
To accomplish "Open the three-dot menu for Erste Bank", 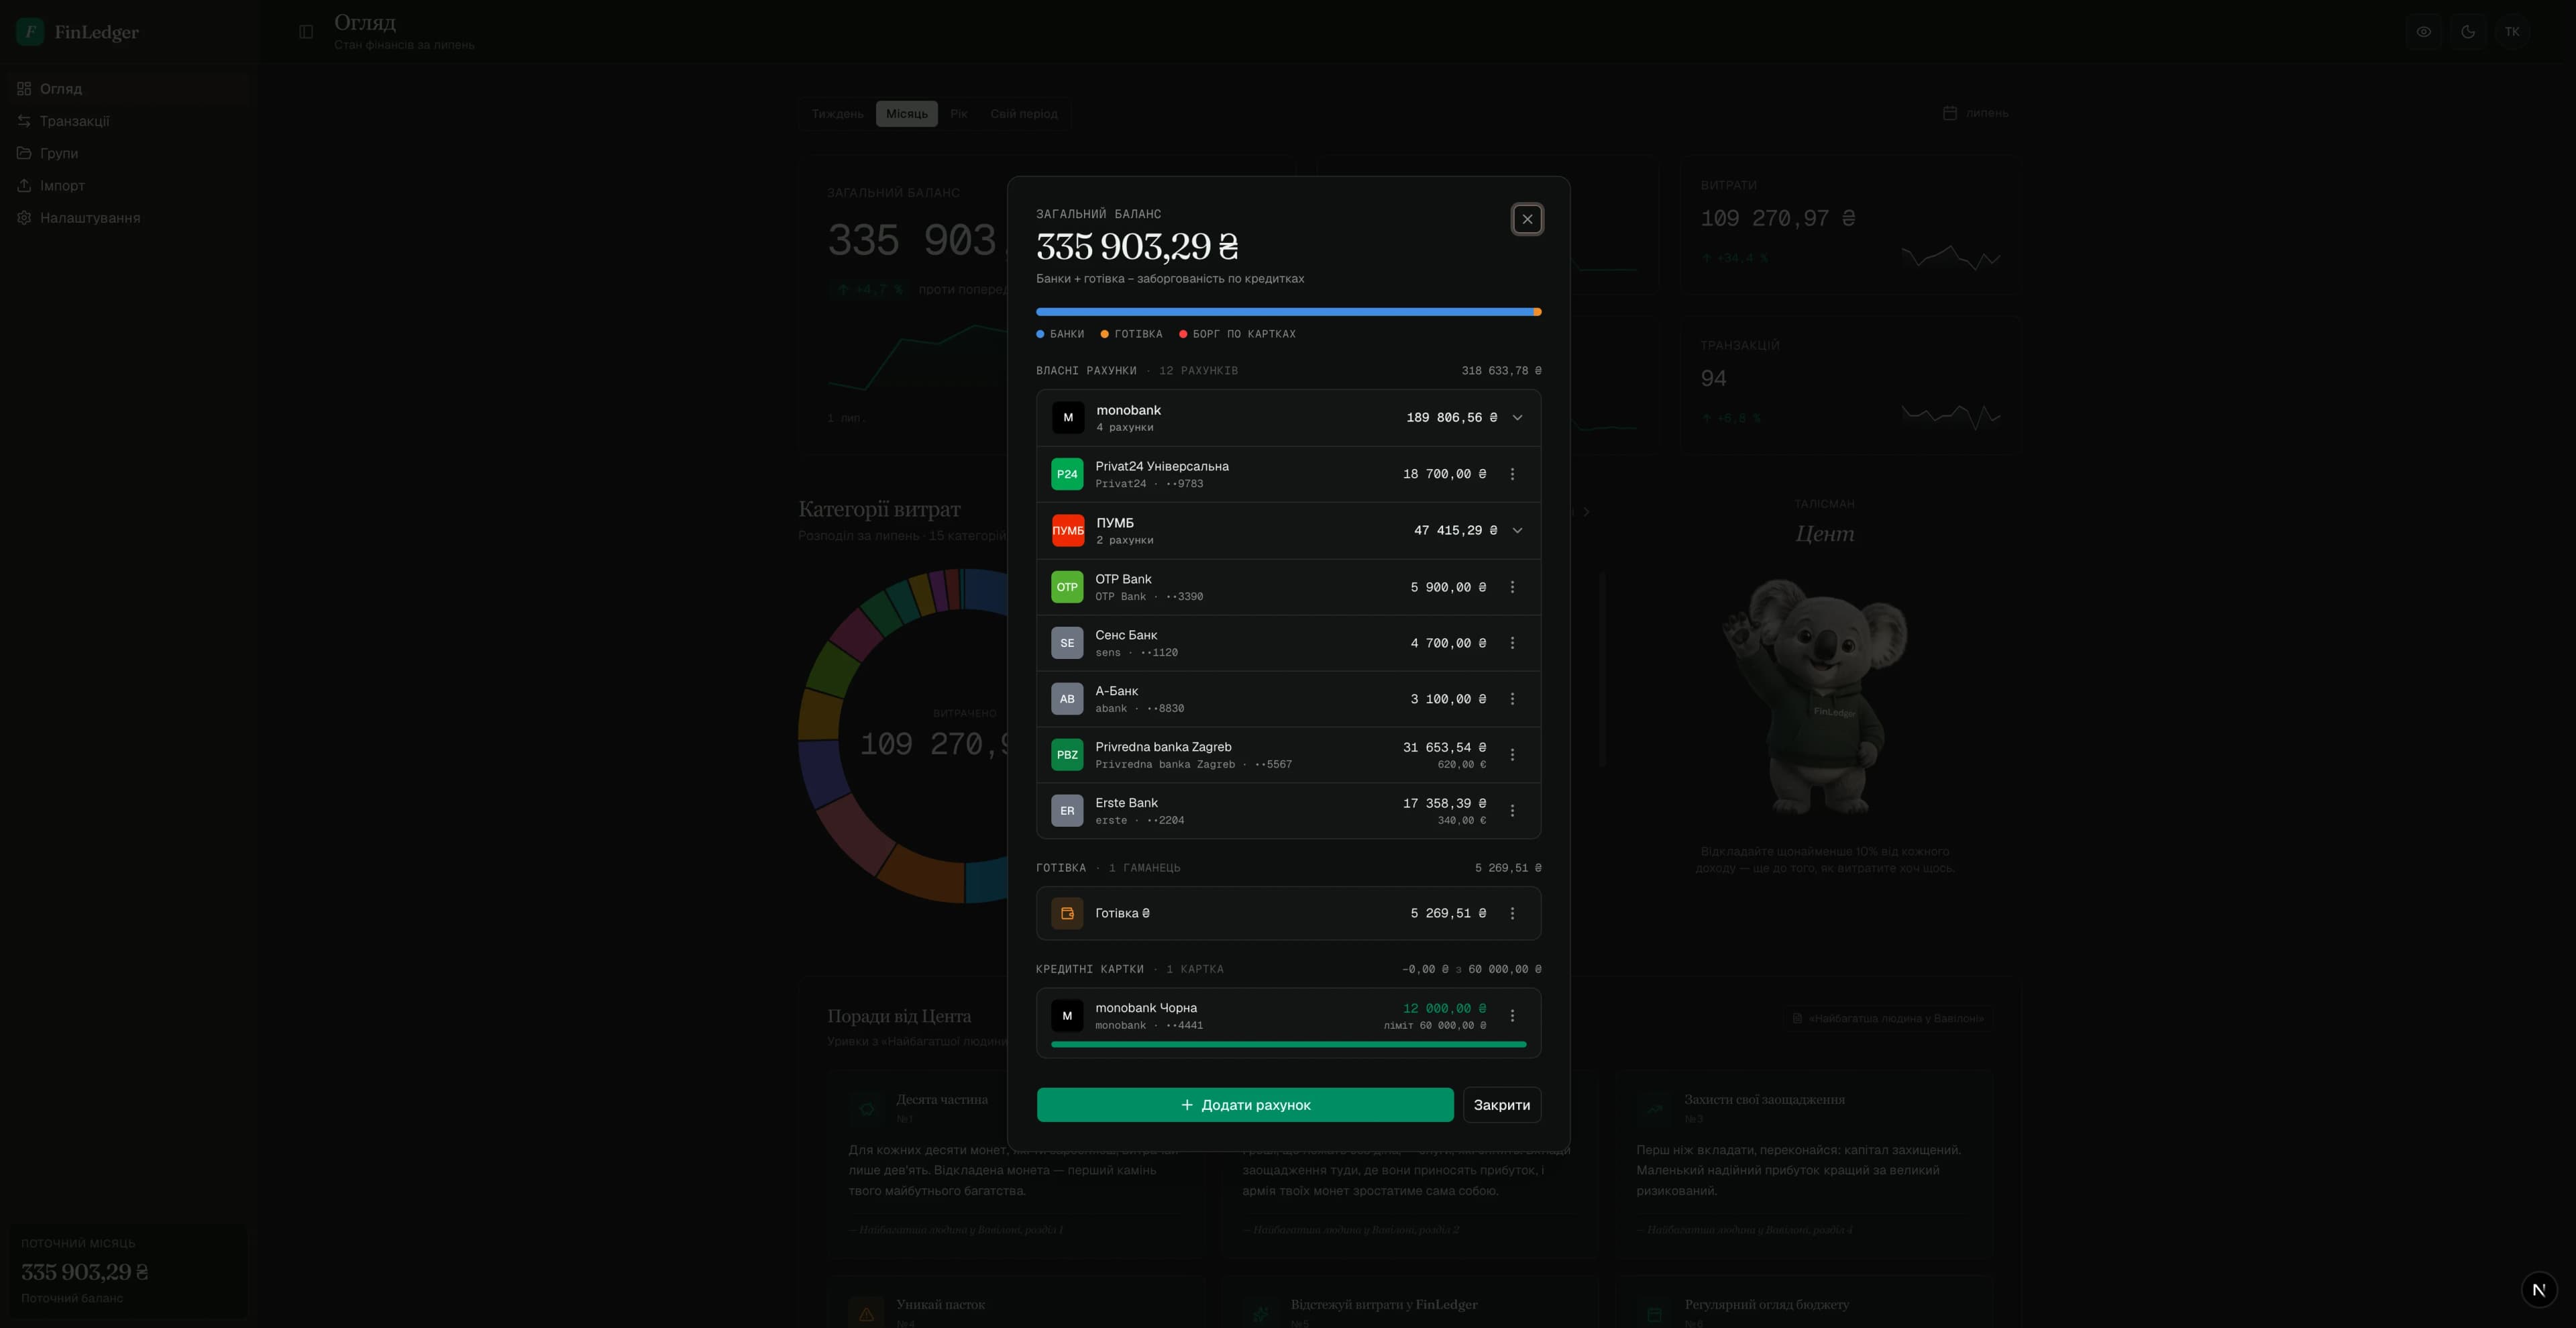I will tap(1512, 811).
